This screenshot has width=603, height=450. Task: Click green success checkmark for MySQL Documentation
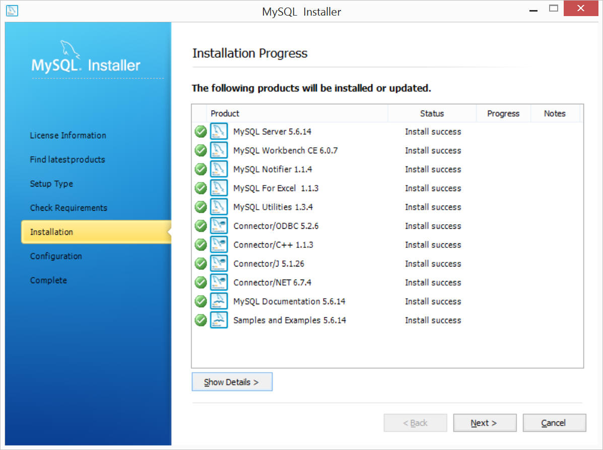(200, 301)
